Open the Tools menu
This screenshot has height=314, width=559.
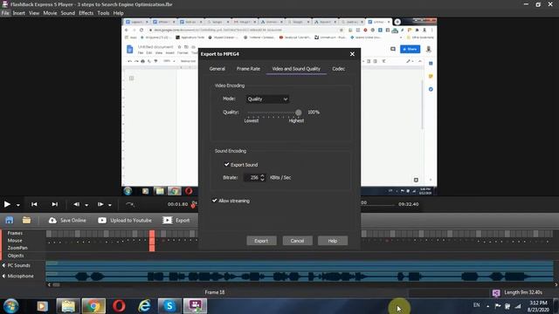[103, 13]
